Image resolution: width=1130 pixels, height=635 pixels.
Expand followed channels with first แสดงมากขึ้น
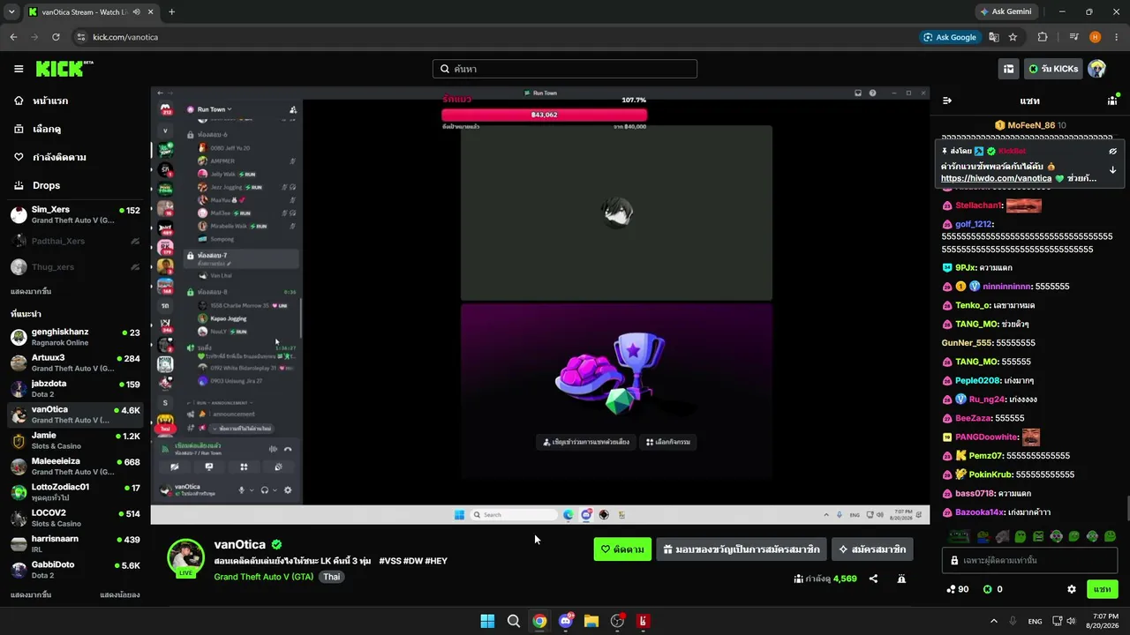pos(31,291)
